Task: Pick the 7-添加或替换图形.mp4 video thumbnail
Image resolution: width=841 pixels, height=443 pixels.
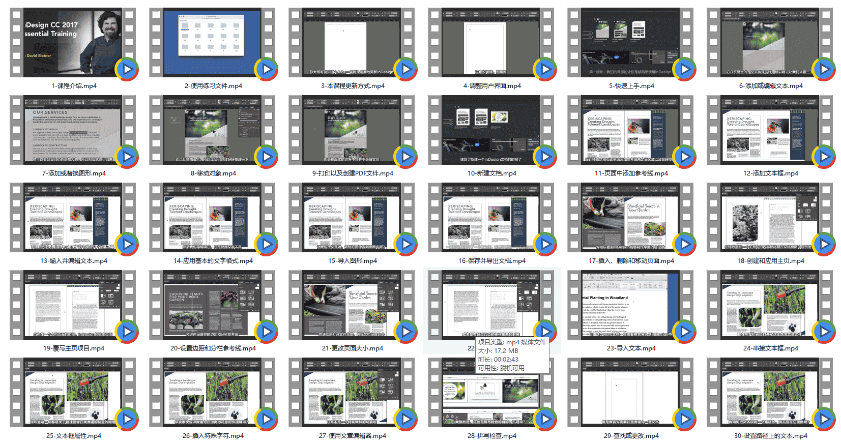Action: (73, 130)
